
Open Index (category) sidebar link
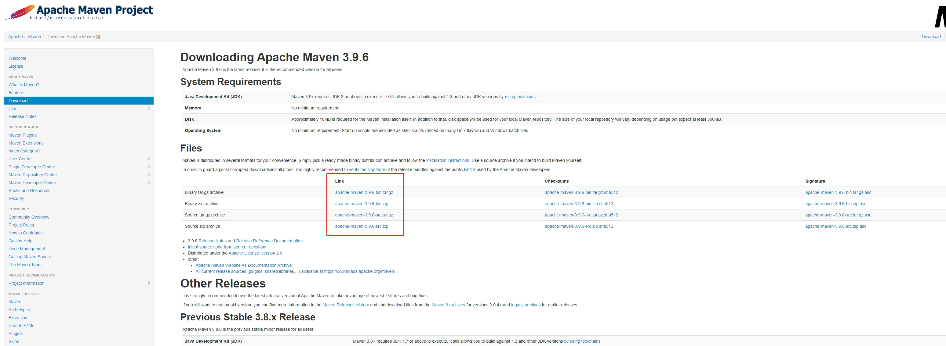tap(24, 151)
